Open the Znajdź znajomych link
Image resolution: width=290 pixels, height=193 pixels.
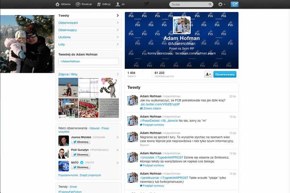[90, 175]
